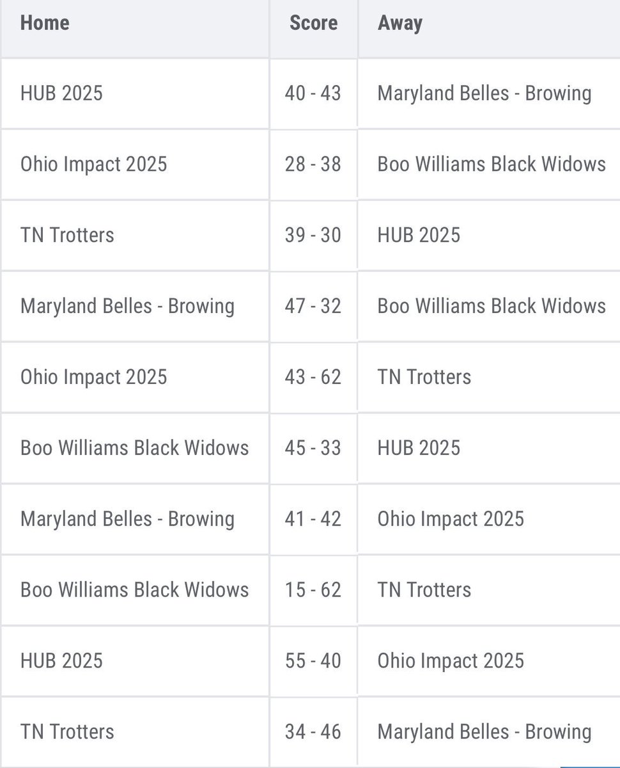The height and width of the screenshot is (768, 620).
Task: Select the 47 - 32 score cell
Action: [313, 306]
